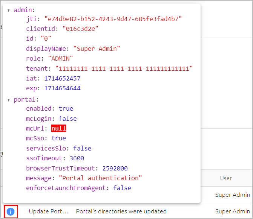This screenshot has width=253, height=219.
Task: Click the exp value 1714654644
Action: tap(62, 88)
